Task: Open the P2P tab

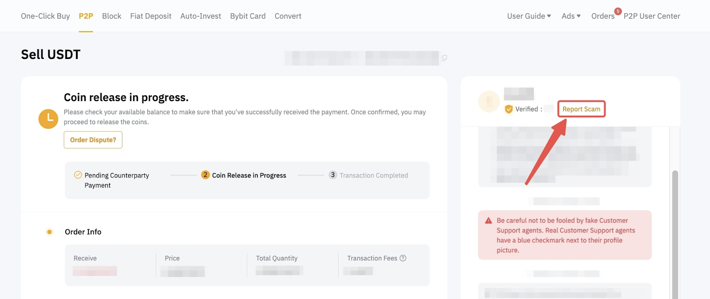Action: point(86,16)
